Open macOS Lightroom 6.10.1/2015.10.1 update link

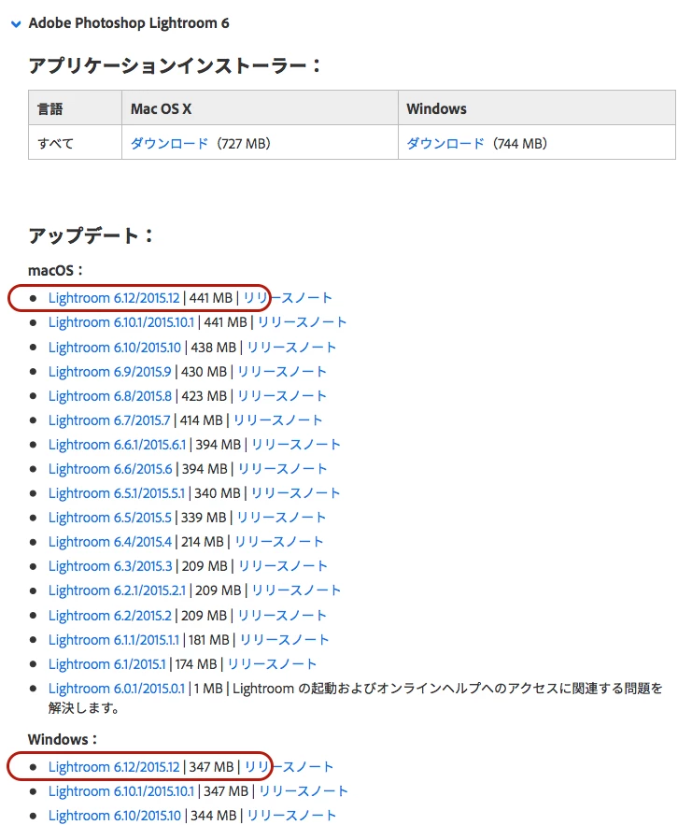[121, 322]
